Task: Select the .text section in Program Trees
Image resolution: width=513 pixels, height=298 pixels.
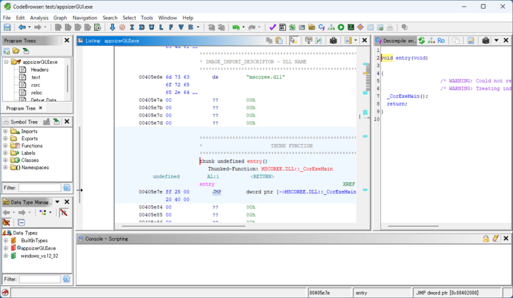Action: pos(36,78)
